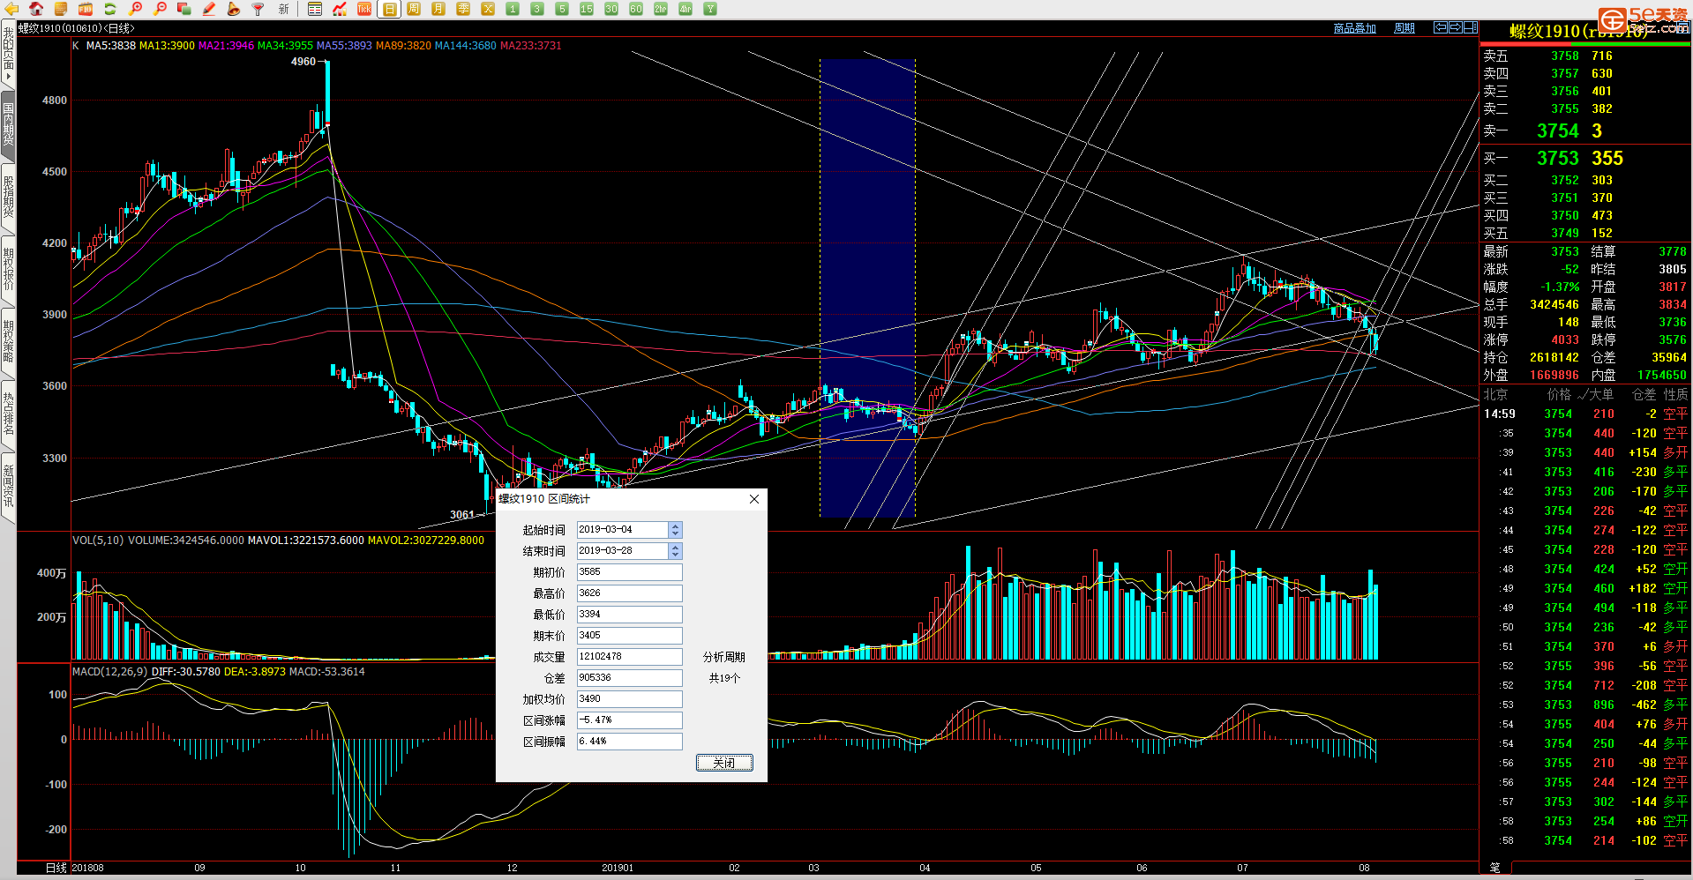Open the red trend chart icon
The image size is (1693, 880).
[x=340, y=9]
